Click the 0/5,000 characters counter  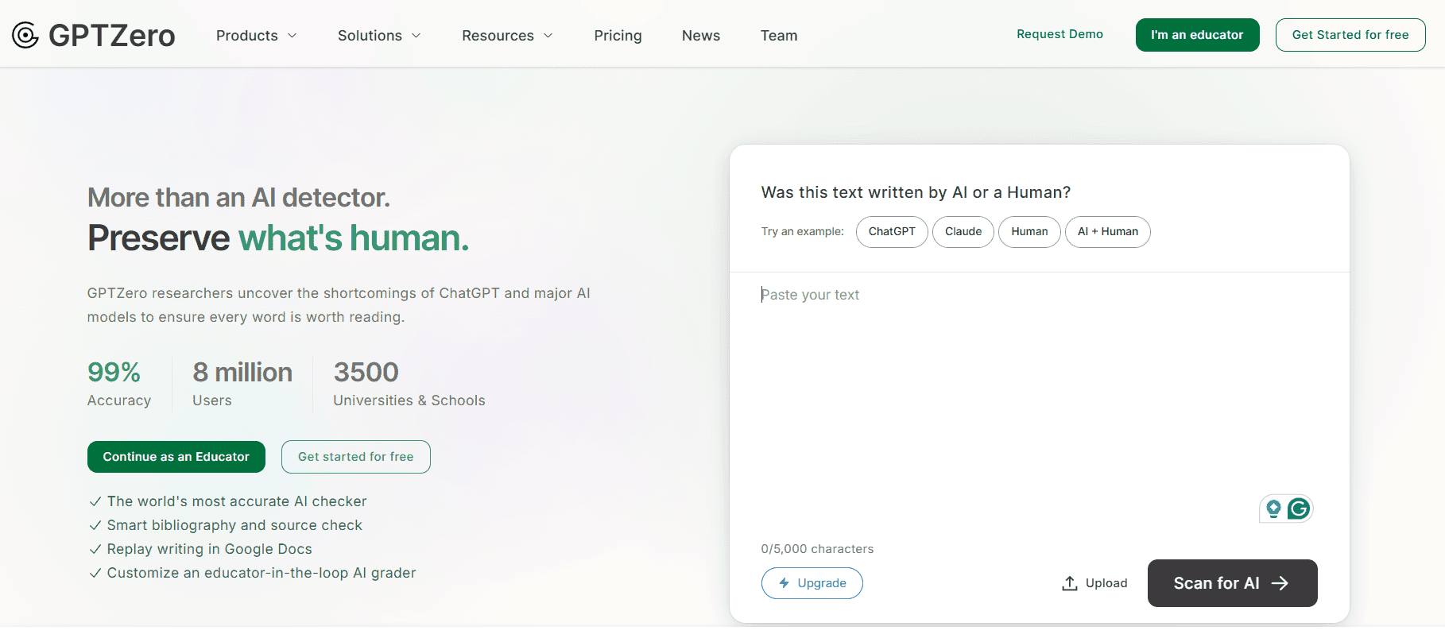tap(817, 549)
